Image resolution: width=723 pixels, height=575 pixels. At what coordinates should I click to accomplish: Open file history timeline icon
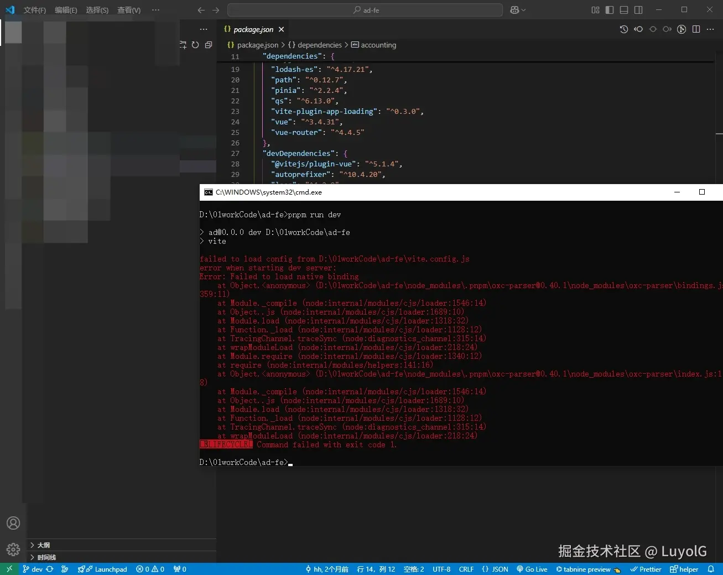624,29
